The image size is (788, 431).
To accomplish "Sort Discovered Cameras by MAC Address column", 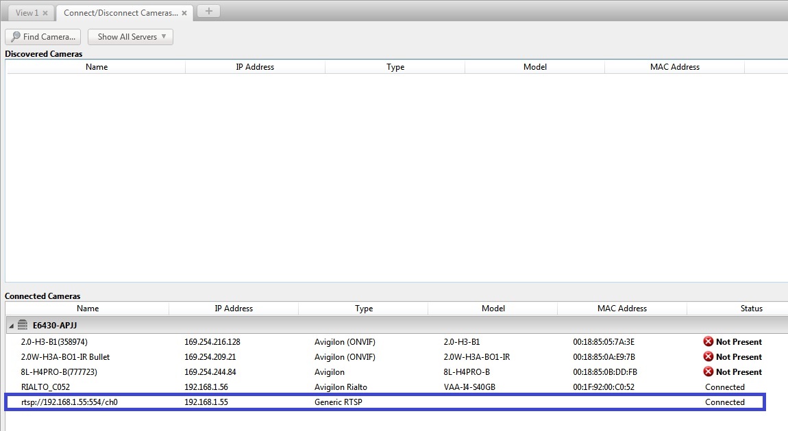I will pos(674,67).
